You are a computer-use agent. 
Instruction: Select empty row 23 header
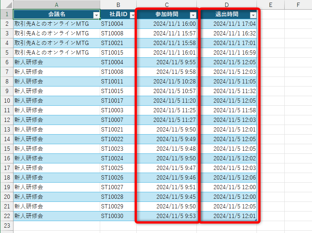(x=7, y=225)
